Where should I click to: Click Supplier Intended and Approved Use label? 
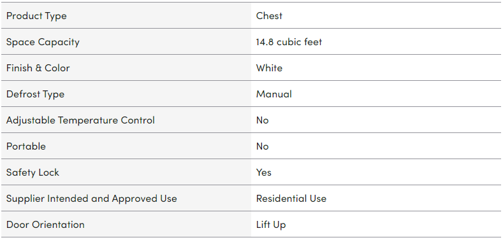pos(91,199)
